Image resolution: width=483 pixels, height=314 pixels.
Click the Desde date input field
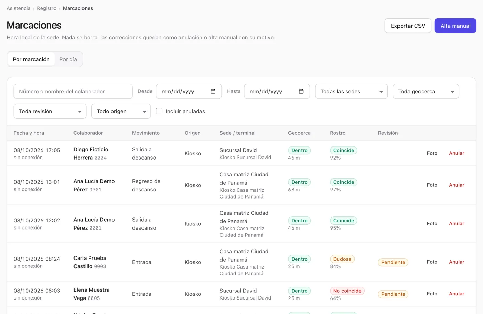189,91
